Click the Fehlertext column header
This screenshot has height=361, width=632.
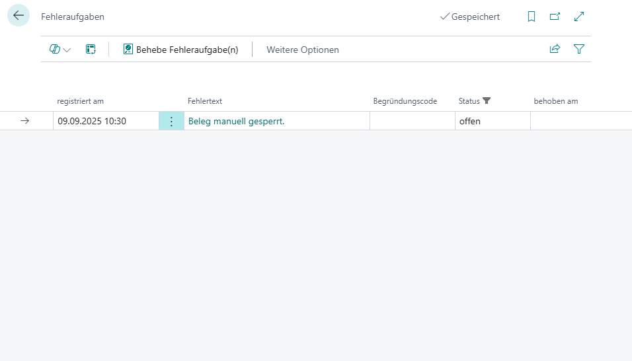(x=205, y=101)
